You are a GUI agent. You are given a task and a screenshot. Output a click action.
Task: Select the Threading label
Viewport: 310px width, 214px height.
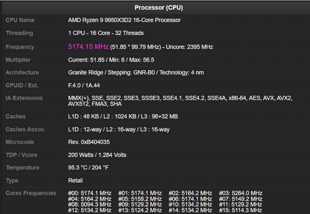pyautogui.click(x=19, y=33)
